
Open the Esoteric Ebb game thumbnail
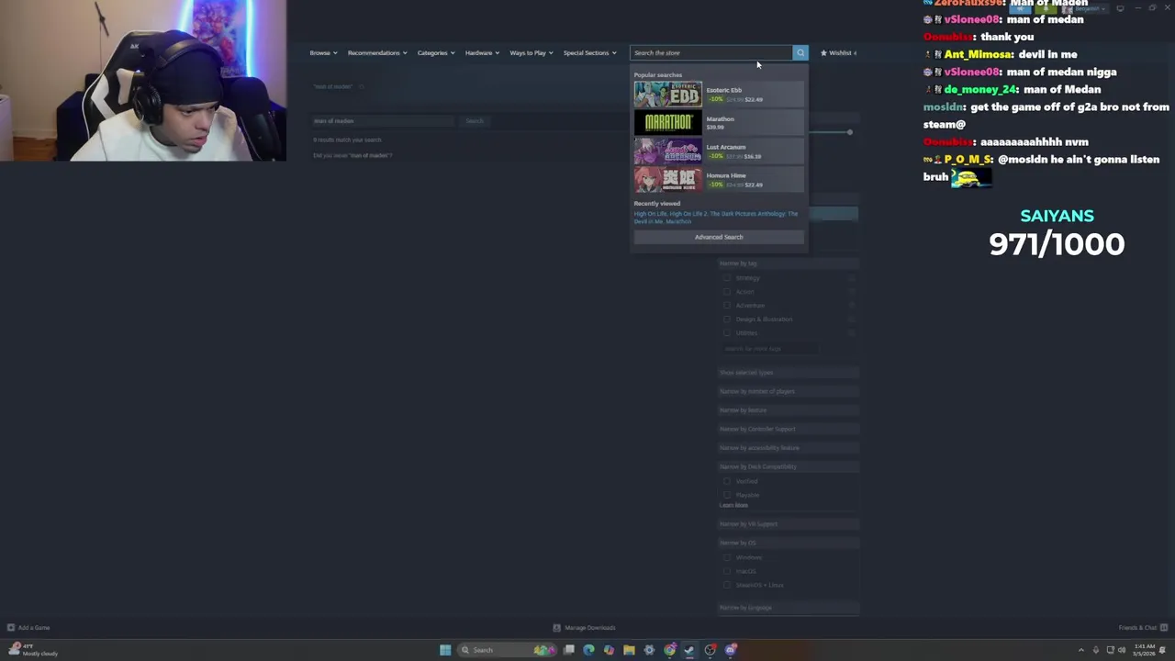[x=668, y=95]
